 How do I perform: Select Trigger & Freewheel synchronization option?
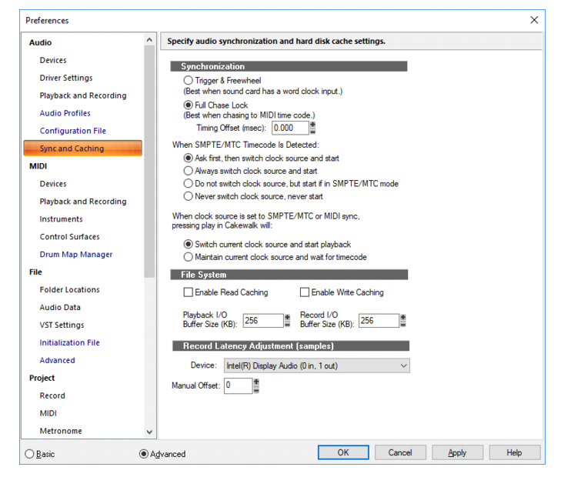pyautogui.click(x=189, y=80)
